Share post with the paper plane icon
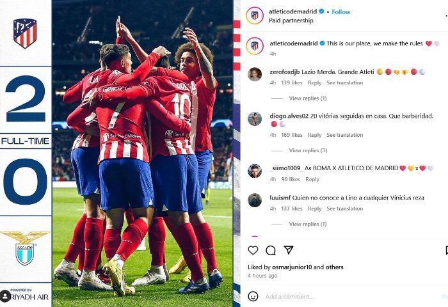 (x=289, y=250)
